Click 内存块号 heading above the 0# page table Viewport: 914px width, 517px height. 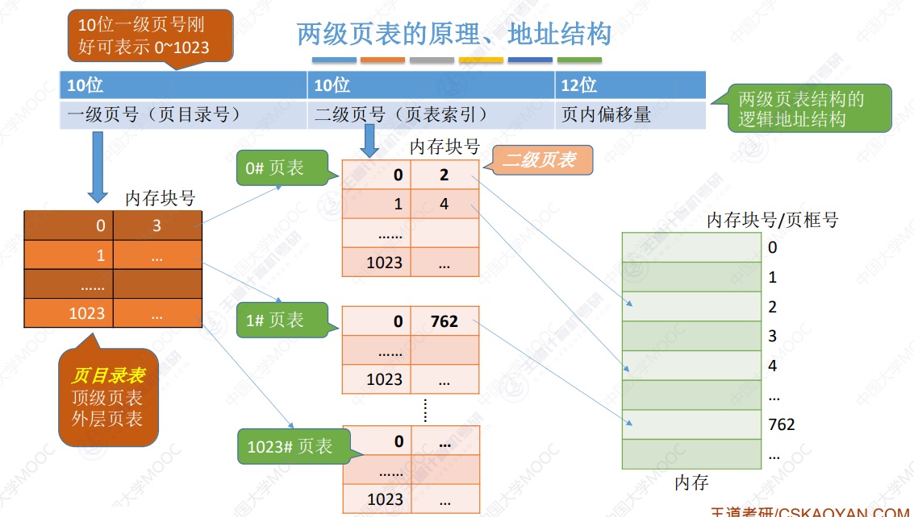click(x=444, y=147)
